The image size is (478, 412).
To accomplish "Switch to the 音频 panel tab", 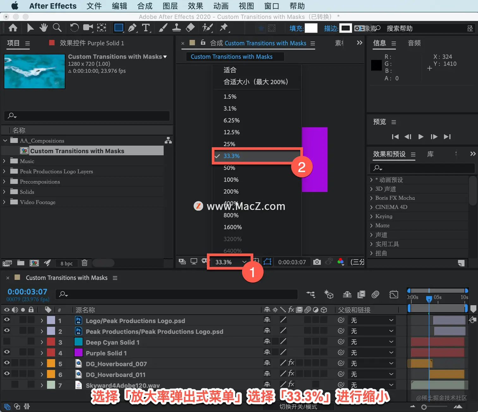I will coord(414,43).
